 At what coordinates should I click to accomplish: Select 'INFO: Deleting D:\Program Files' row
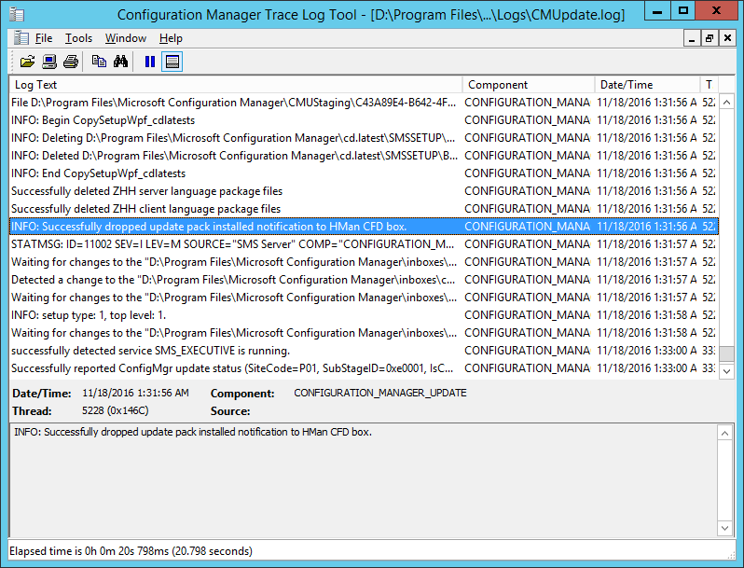pyautogui.click(x=364, y=138)
